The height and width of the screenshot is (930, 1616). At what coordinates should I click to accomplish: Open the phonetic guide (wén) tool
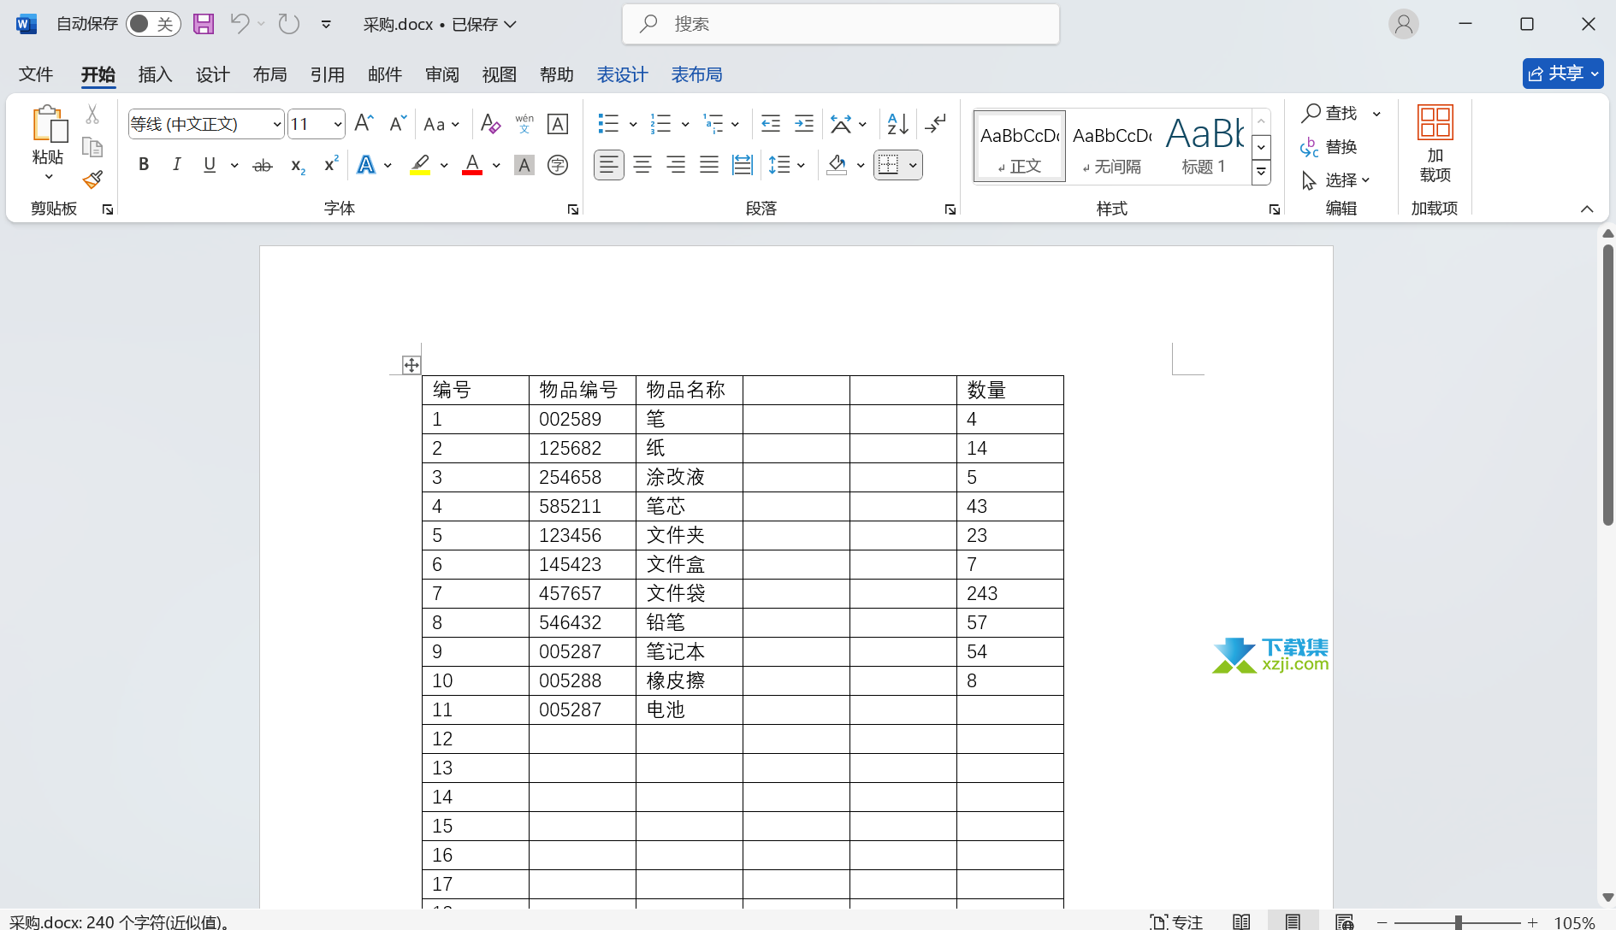[524, 124]
